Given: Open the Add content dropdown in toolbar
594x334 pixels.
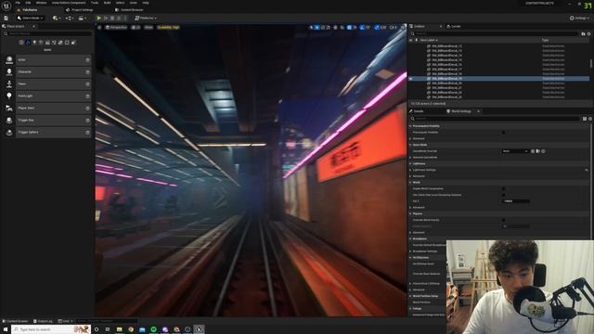Looking at the screenshot, I should click(57, 19).
